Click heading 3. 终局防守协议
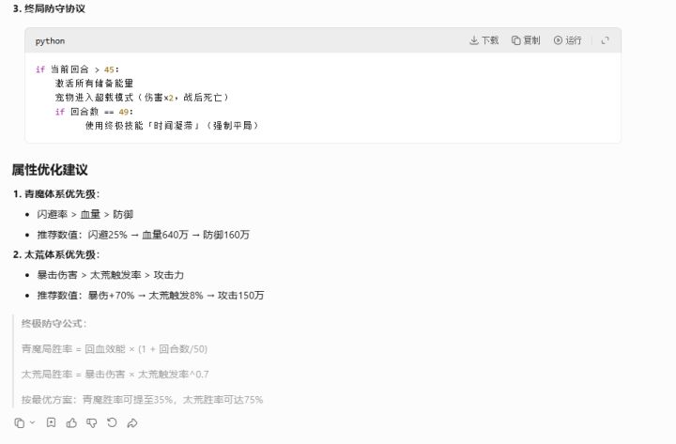Image resolution: width=676 pixels, height=444 pixels. [49, 8]
